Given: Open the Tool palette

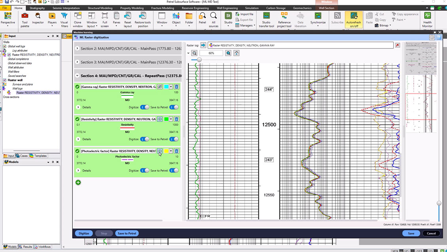Looking at the screenshot, I should click(25, 19).
